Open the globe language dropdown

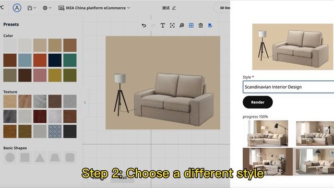click(x=47, y=8)
